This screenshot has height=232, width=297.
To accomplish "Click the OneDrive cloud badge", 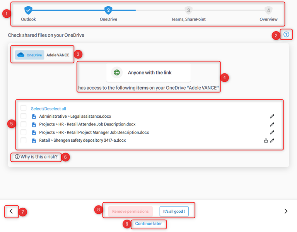I will pos(29,55).
